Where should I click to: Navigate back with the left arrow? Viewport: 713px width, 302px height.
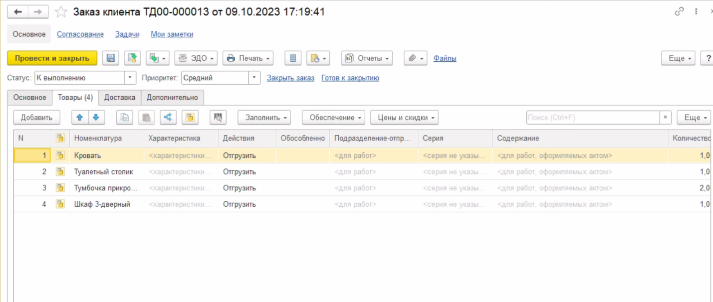point(18,12)
